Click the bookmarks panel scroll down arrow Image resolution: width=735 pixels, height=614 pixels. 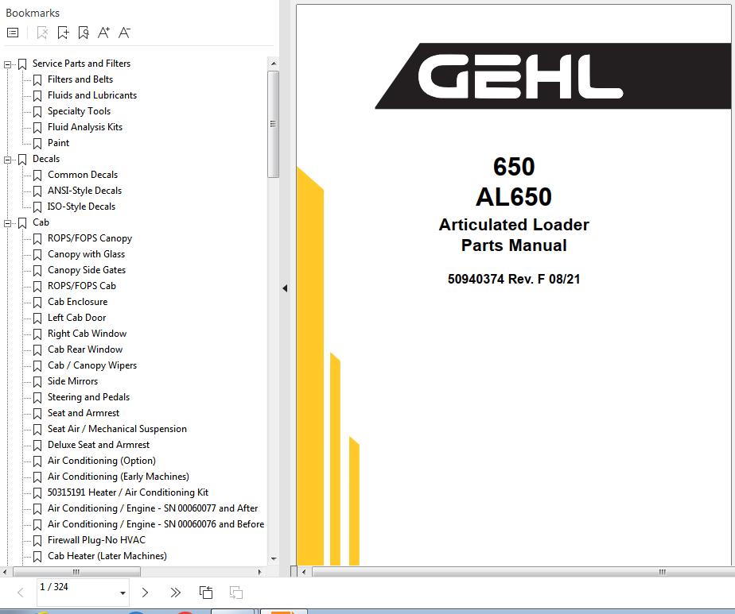(x=274, y=558)
